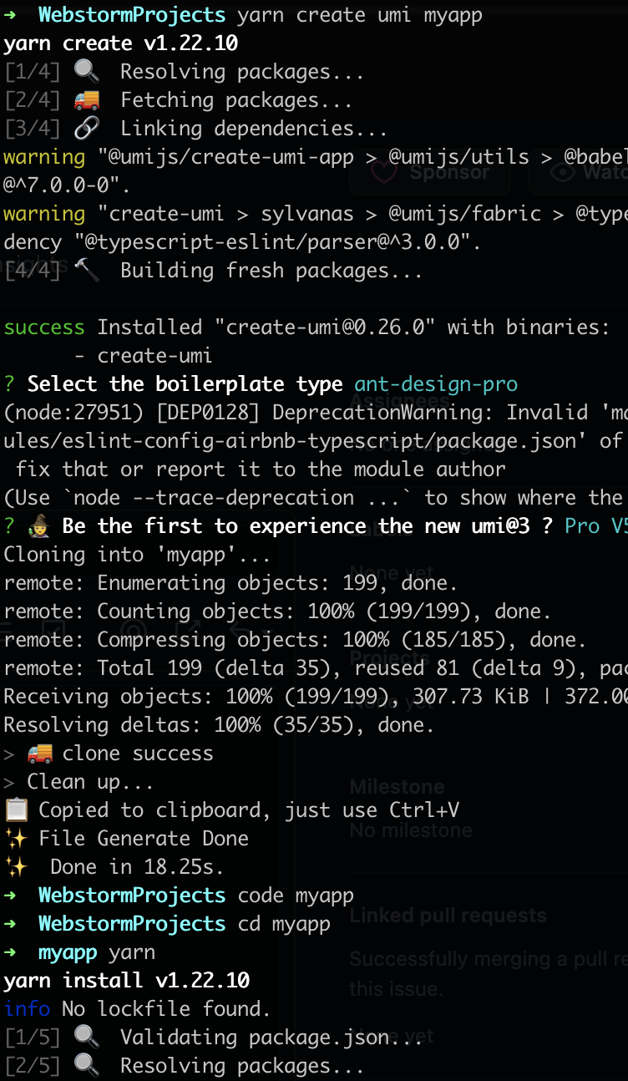This screenshot has height=1081, width=628.
Task: Click the sparkles emoji before File Generate Done
Action: 16,839
